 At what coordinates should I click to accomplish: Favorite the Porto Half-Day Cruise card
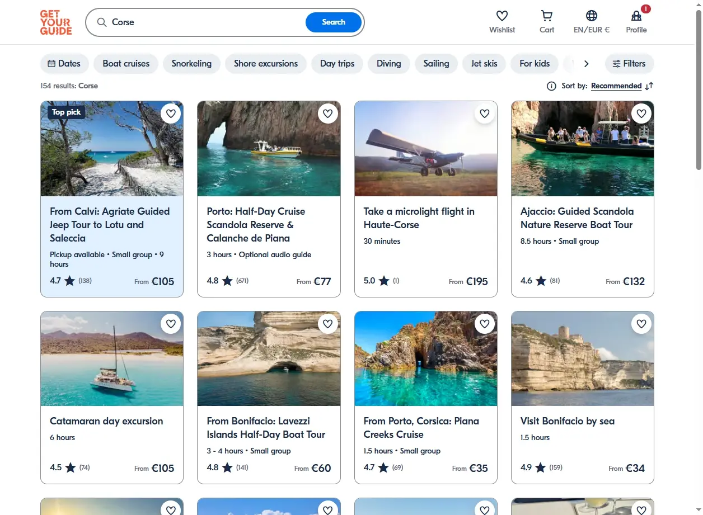328,114
